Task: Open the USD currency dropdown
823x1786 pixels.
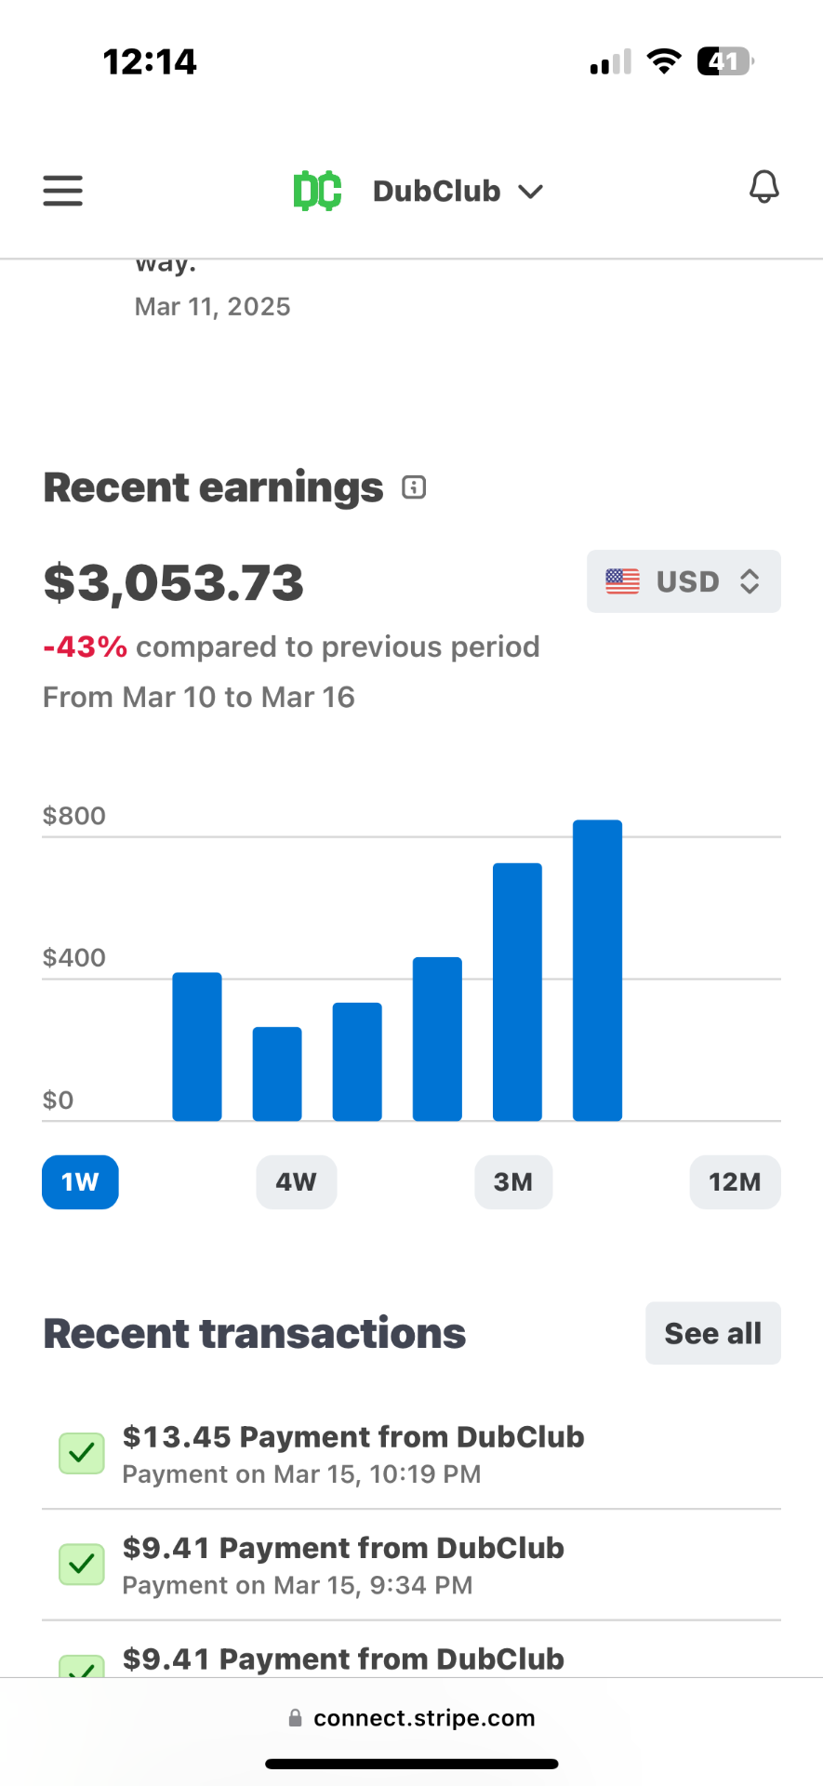Action: pyautogui.click(x=684, y=581)
